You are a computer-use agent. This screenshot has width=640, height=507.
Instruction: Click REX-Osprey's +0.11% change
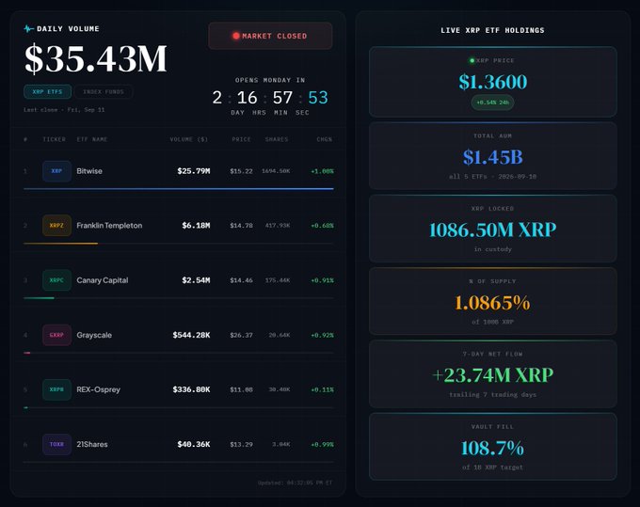click(322, 389)
